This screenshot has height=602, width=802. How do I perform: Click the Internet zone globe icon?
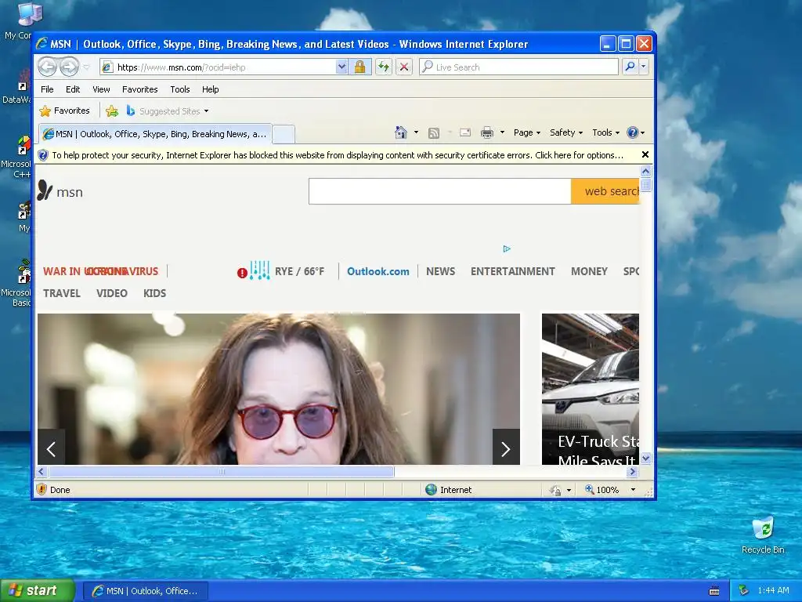[432, 489]
